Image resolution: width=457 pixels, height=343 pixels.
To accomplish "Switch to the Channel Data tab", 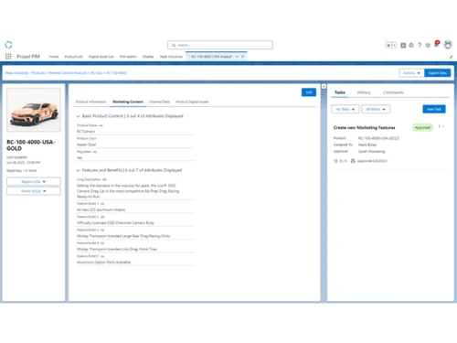I will click(x=159, y=102).
